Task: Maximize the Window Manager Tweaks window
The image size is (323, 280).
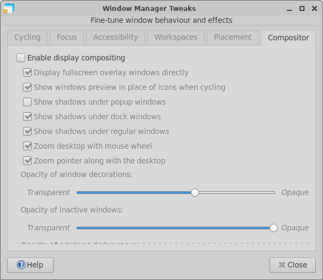Action: pos(302,8)
